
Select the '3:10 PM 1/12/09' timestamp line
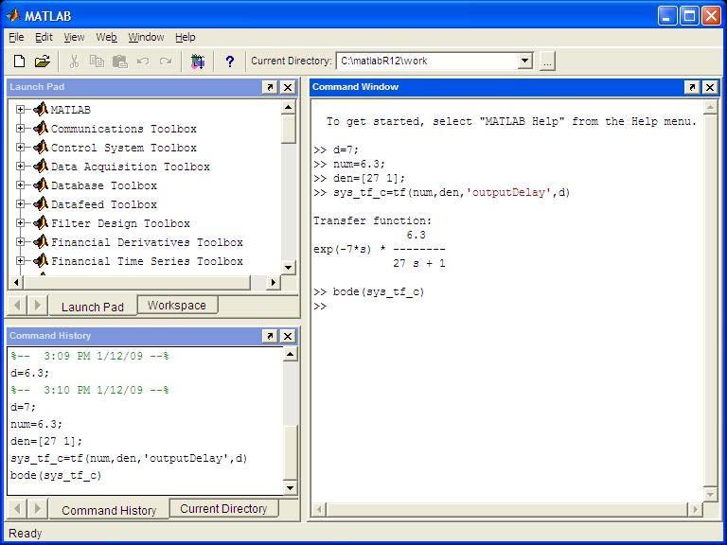90,390
